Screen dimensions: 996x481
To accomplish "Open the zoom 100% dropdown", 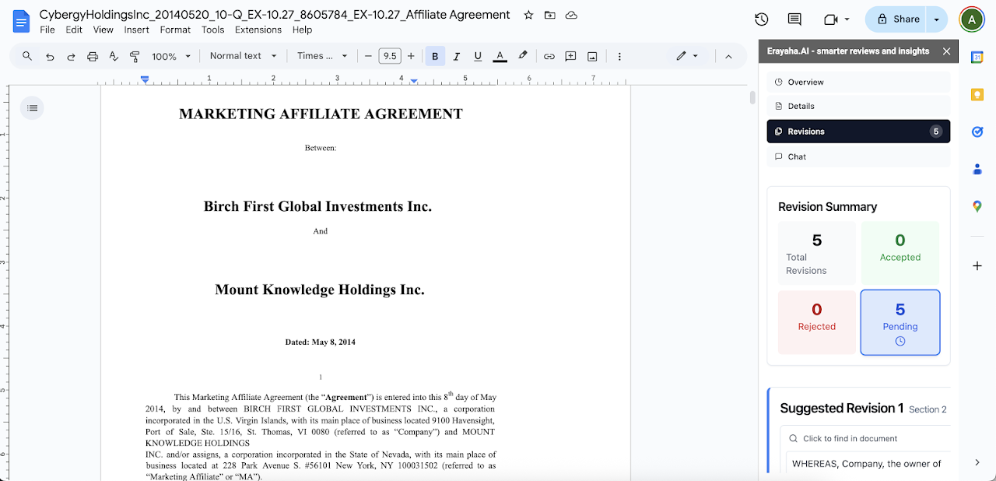I will [171, 56].
